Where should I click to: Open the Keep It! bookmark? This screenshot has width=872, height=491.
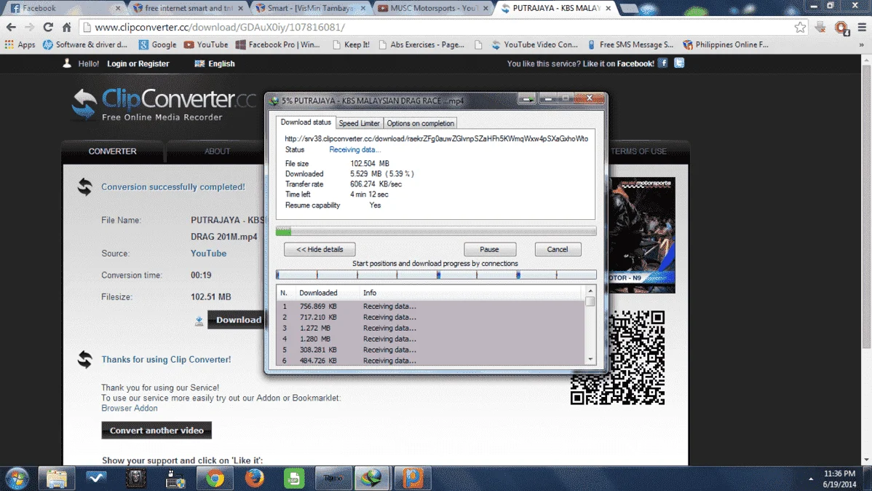tap(351, 44)
